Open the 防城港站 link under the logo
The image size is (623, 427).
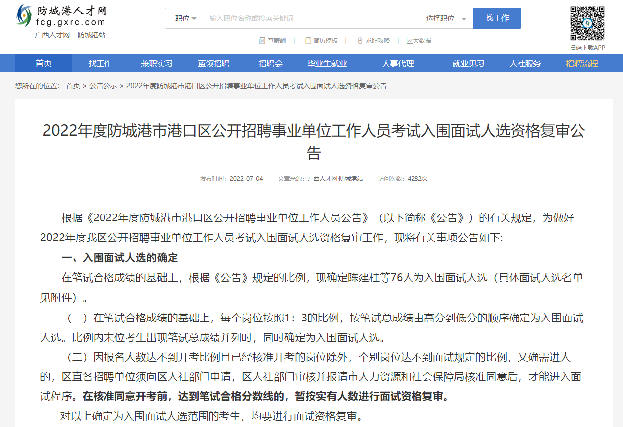(92, 35)
